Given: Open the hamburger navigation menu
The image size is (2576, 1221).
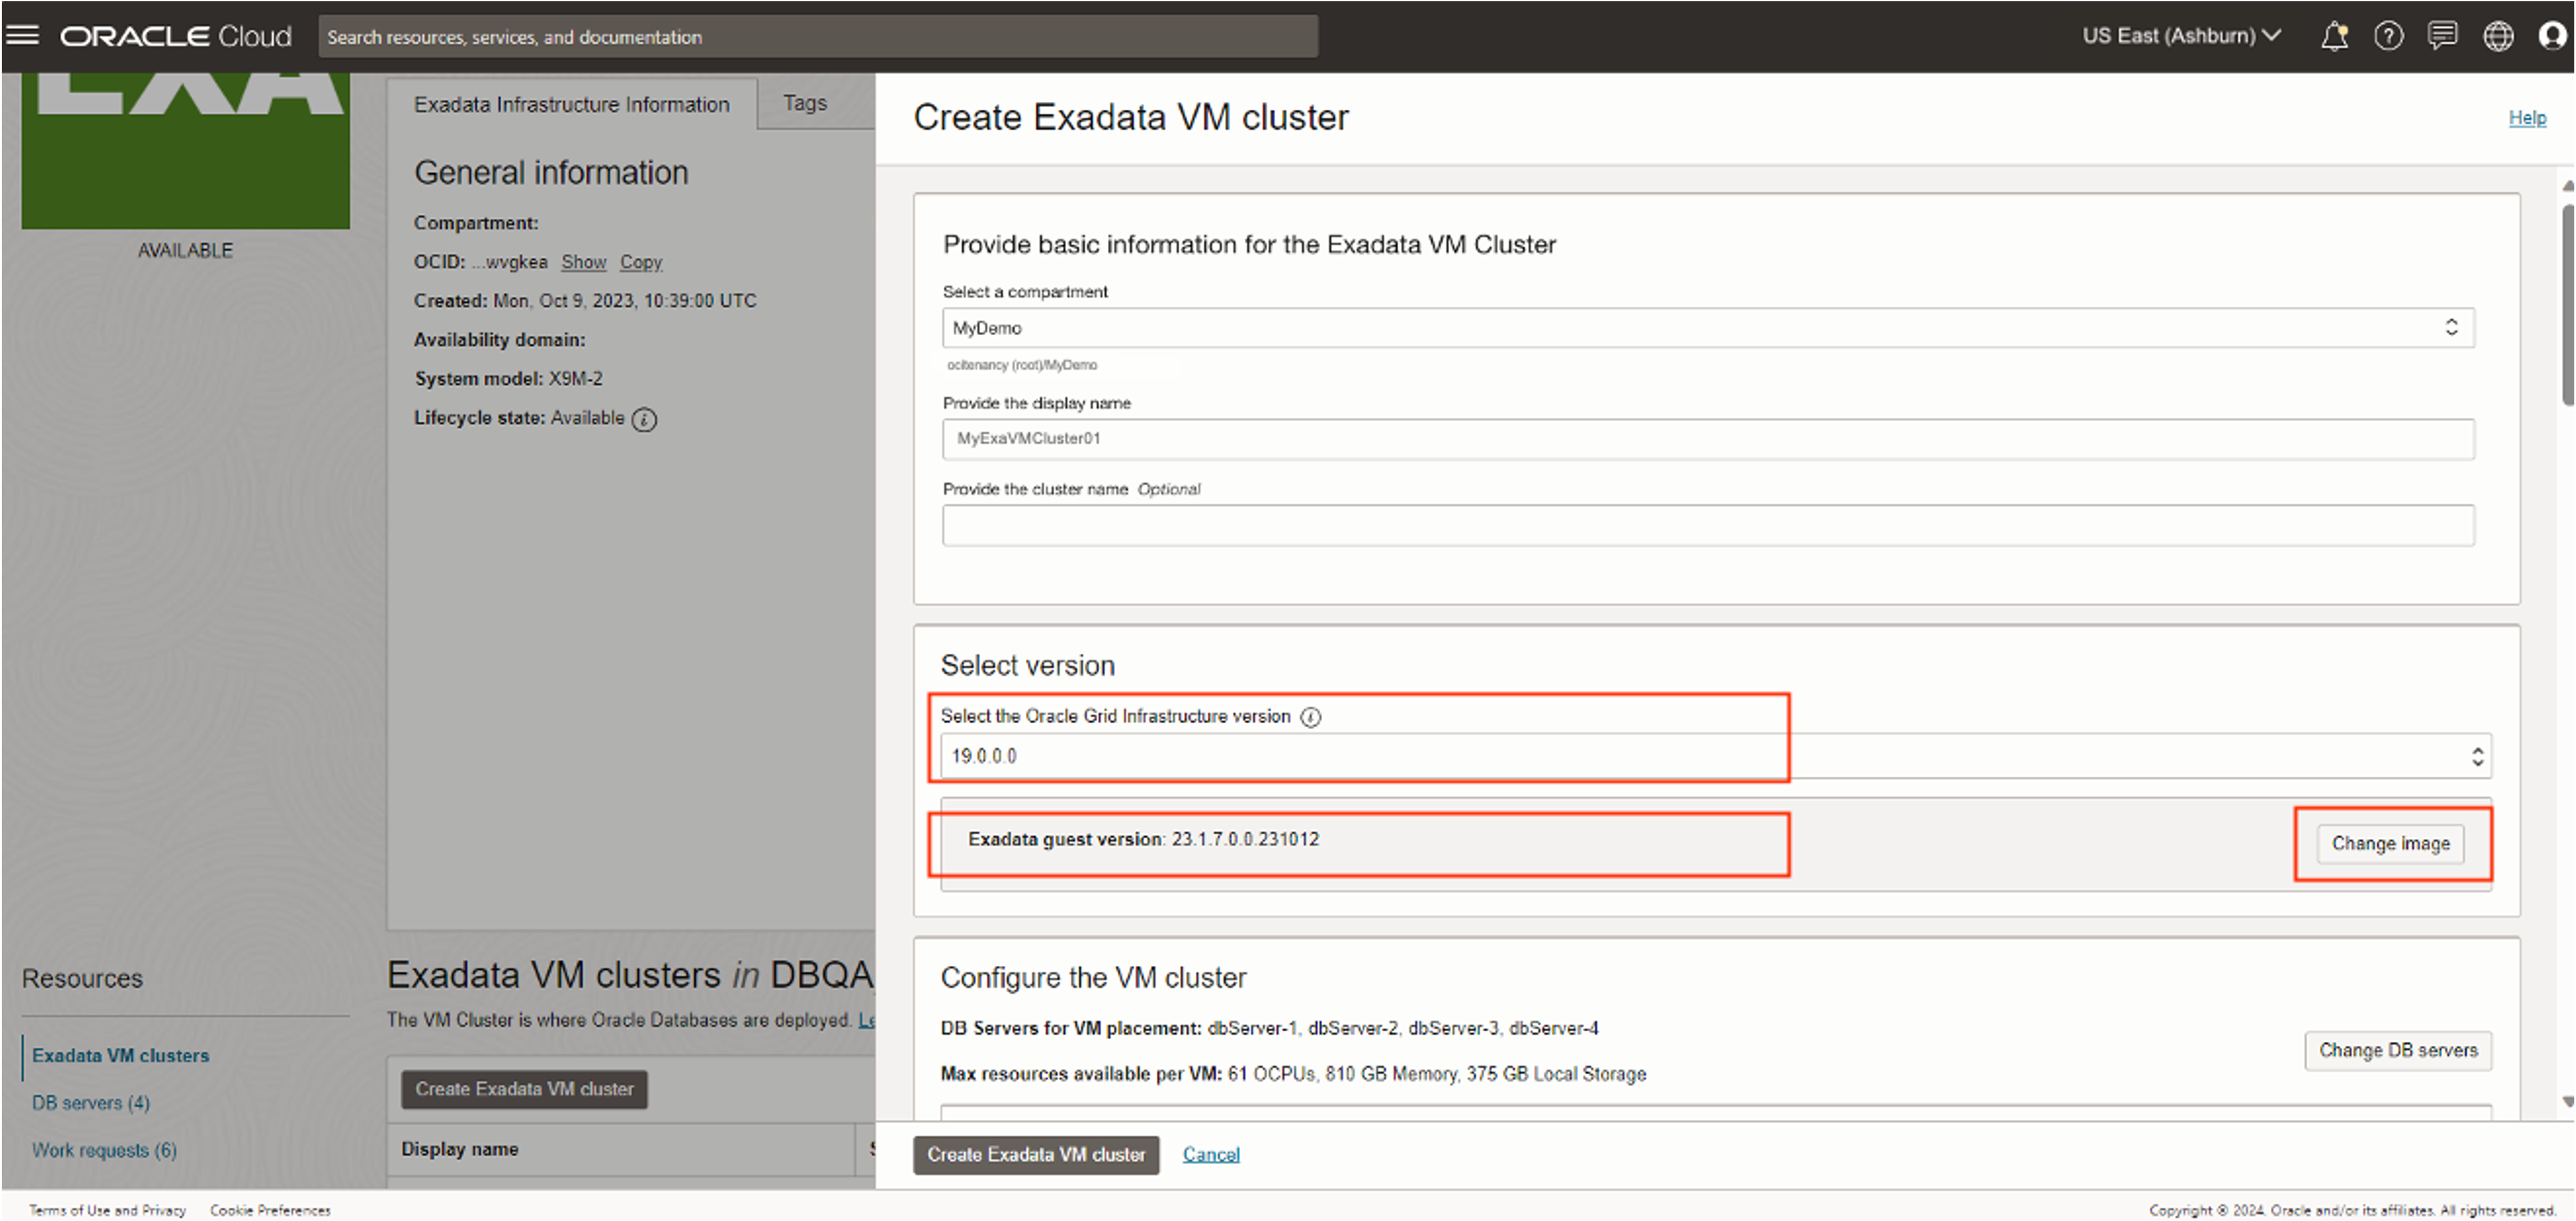Looking at the screenshot, I should coord(22,36).
